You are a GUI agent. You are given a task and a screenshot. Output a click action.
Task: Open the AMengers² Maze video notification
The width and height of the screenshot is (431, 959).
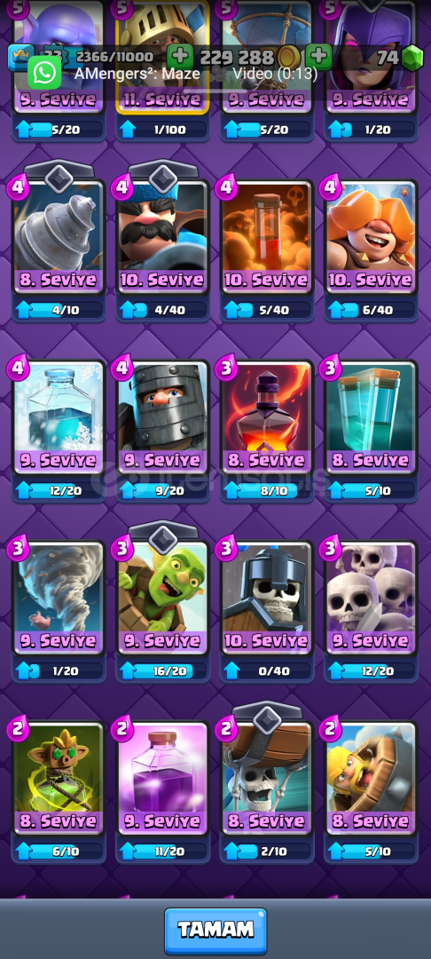click(195, 74)
